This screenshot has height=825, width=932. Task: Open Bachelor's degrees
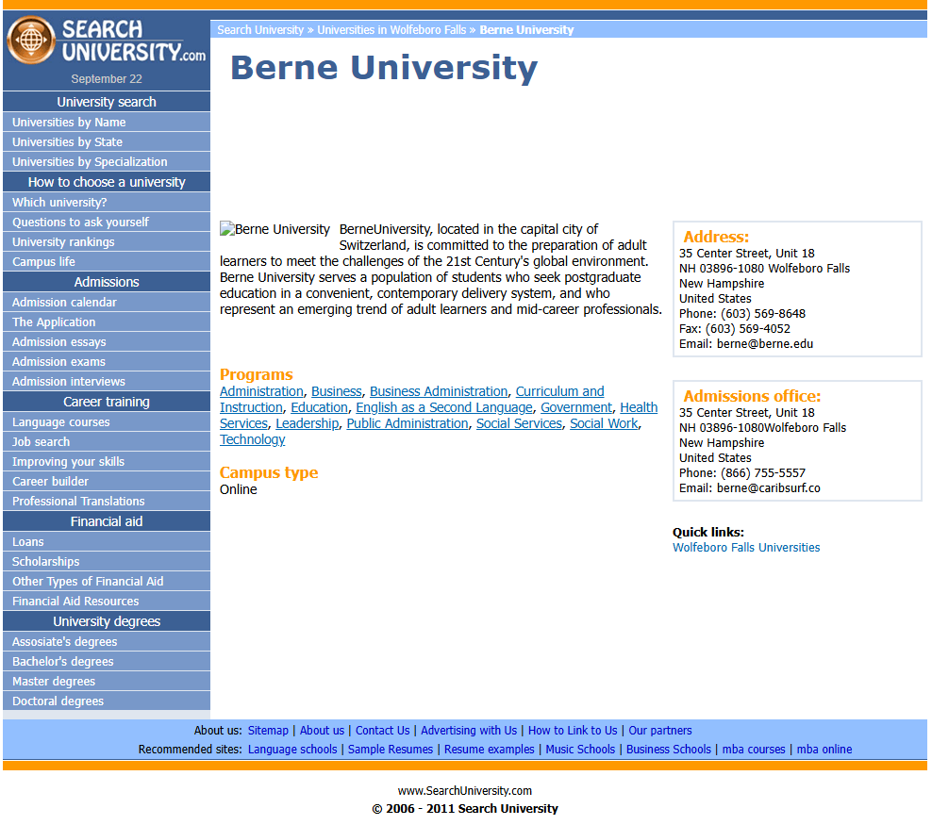click(107, 662)
